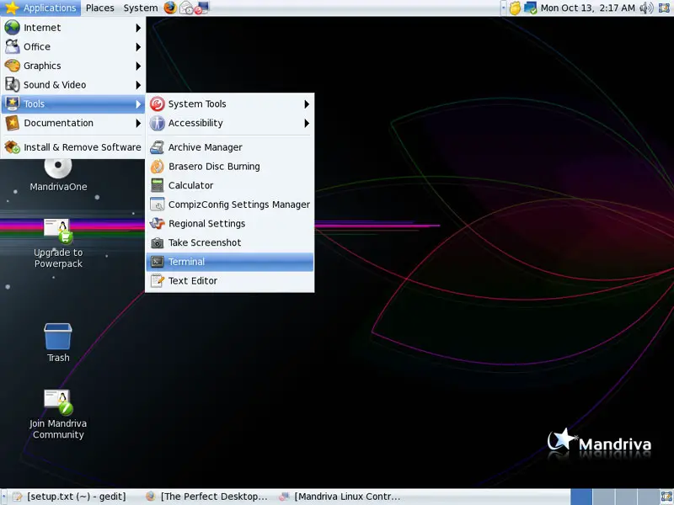Open the Applications menu
This screenshot has width=674, height=505.
coord(41,8)
